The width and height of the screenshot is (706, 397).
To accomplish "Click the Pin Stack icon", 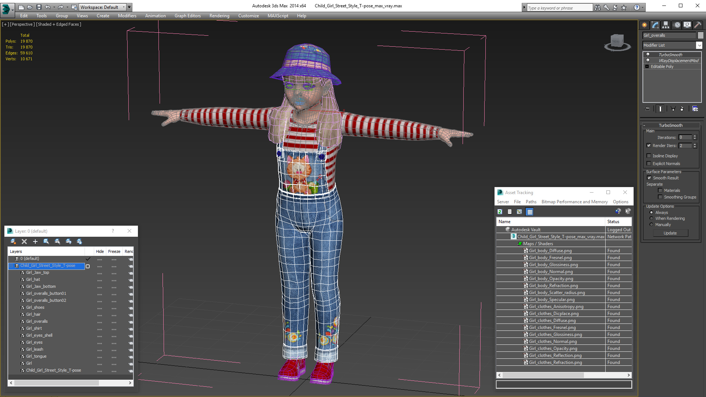I will (x=648, y=109).
